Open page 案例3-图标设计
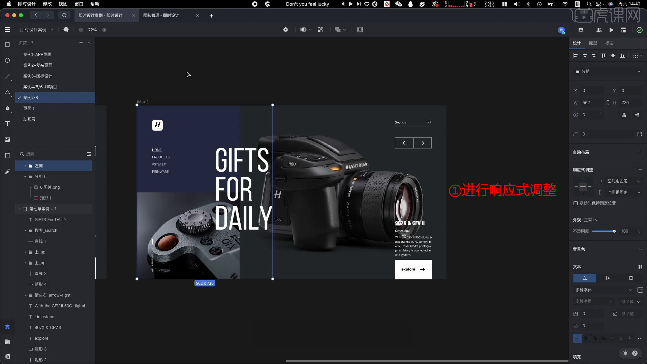Viewport: 647px width, 364px height. 37,76
